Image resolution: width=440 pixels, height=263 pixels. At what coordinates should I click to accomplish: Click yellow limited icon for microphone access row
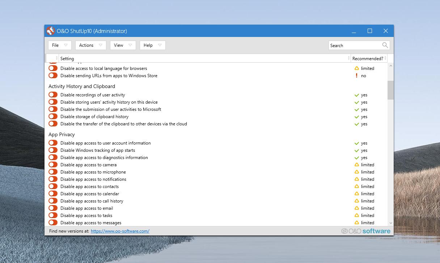[x=357, y=172]
